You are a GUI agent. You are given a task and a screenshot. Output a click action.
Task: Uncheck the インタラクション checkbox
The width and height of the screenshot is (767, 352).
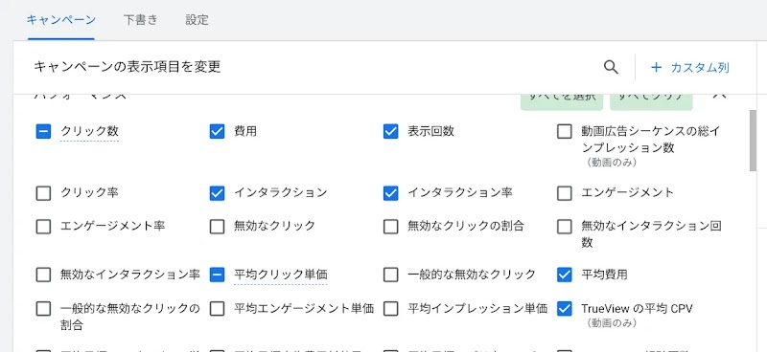pyautogui.click(x=218, y=193)
